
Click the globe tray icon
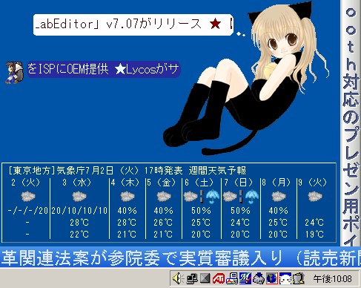point(272,279)
